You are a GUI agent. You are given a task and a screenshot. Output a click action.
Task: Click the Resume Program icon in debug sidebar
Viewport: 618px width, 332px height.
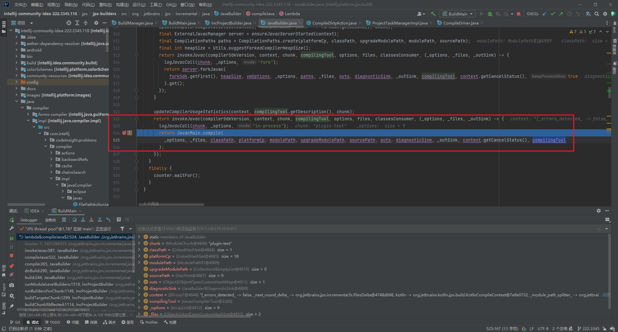click(x=12, y=238)
